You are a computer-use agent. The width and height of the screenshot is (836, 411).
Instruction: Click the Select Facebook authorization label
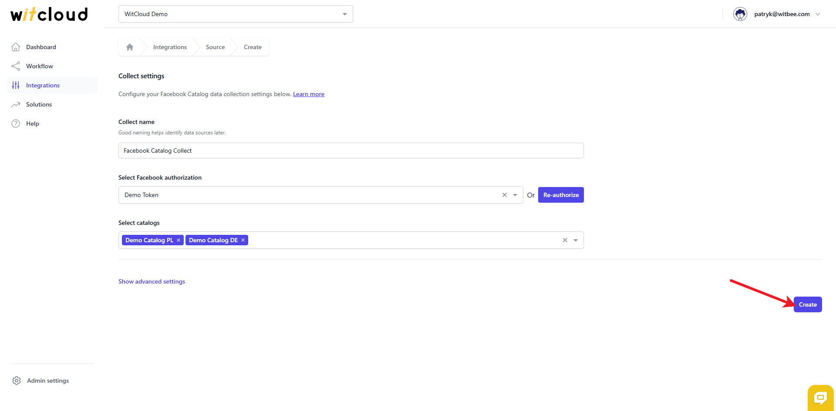(x=160, y=177)
